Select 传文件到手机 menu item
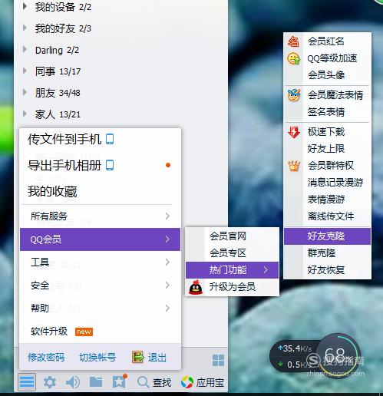 pos(100,139)
